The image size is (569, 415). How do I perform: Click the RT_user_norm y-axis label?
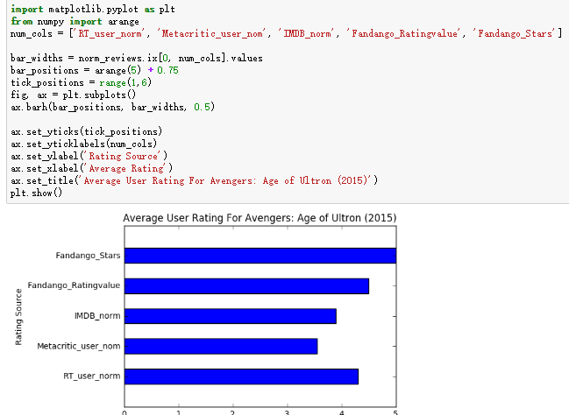[x=92, y=376]
